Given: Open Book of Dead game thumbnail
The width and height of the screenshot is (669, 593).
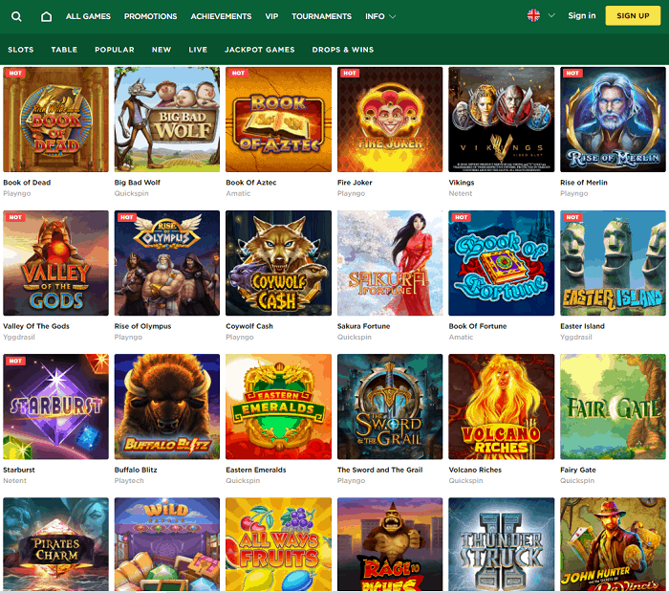Looking at the screenshot, I should point(55,120).
